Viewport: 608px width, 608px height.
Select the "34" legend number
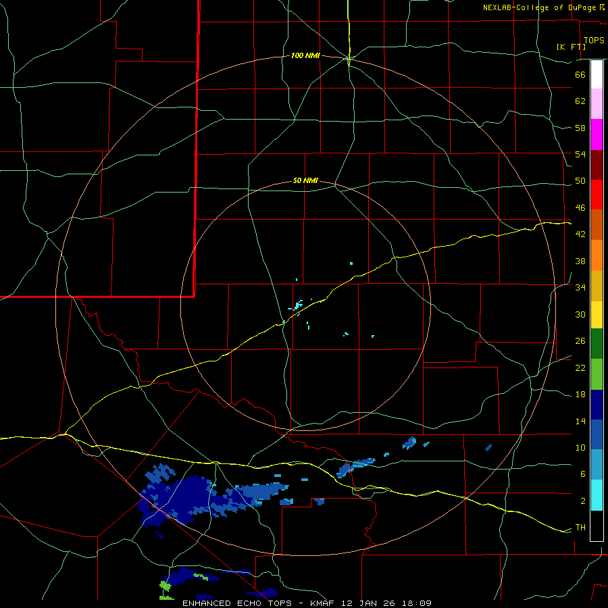click(580, 288)
